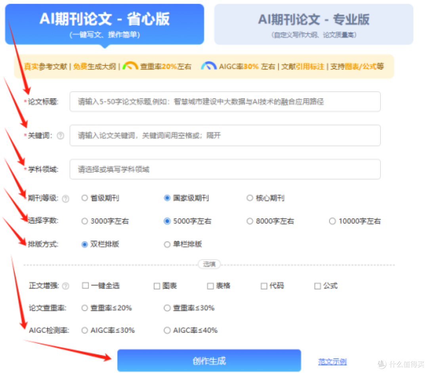Choose 5000字左右 word count
Image resolution: width=428 pixels, height=373 pixels.
pos(167,221)
